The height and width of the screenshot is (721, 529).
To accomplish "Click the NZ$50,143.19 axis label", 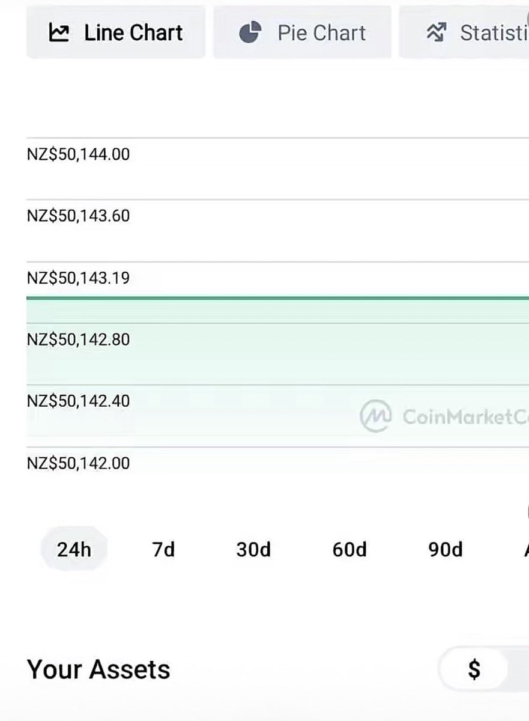I will pyautogui.click(x=78, y=278).
